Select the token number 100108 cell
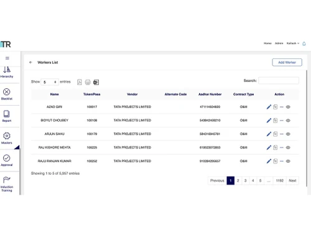The width and height of the screenshot is (311, 233). [91, 121]
